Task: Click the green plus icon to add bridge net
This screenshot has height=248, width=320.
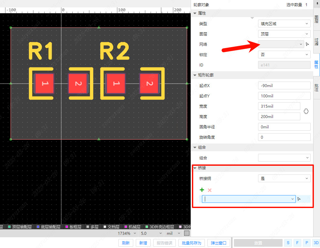Action: (x=202, y=190)
